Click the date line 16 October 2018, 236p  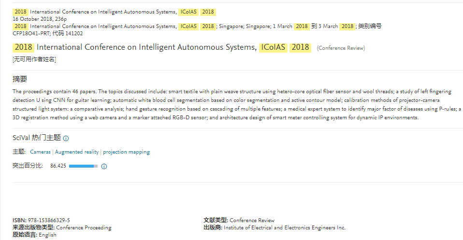coord(40,19)
